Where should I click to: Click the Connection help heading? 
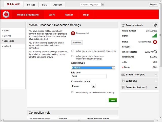[x=40, y=113]
